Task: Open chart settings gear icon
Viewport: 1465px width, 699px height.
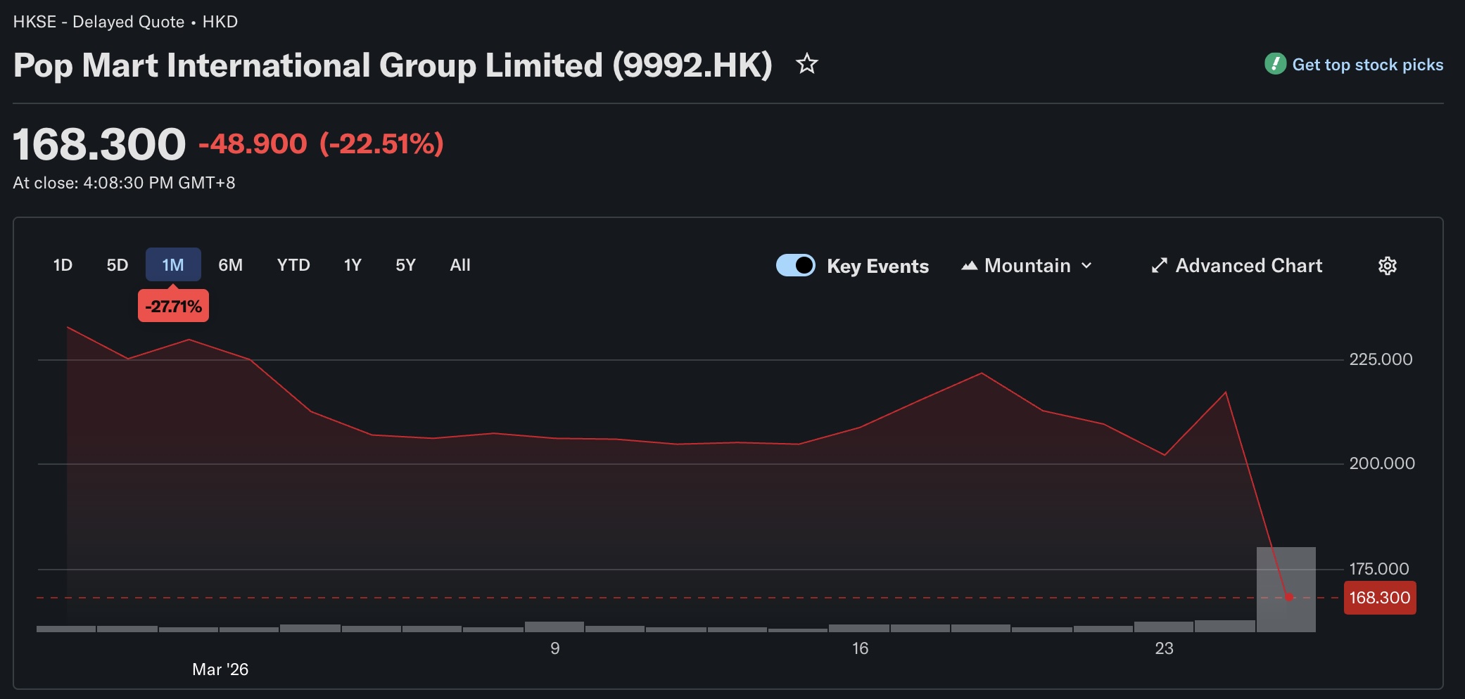Action: pos(1387,266)
